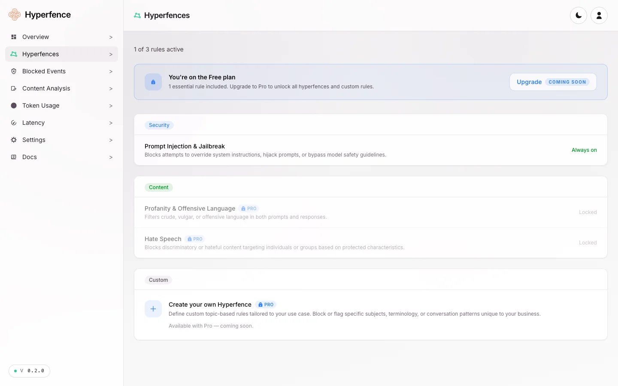This screenshot has width=618, height=386.
Task: Open the user profile menu
Action: tap(599, 15)
